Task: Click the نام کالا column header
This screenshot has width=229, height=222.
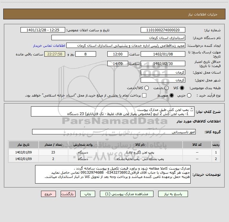Action: coord(140,145)
